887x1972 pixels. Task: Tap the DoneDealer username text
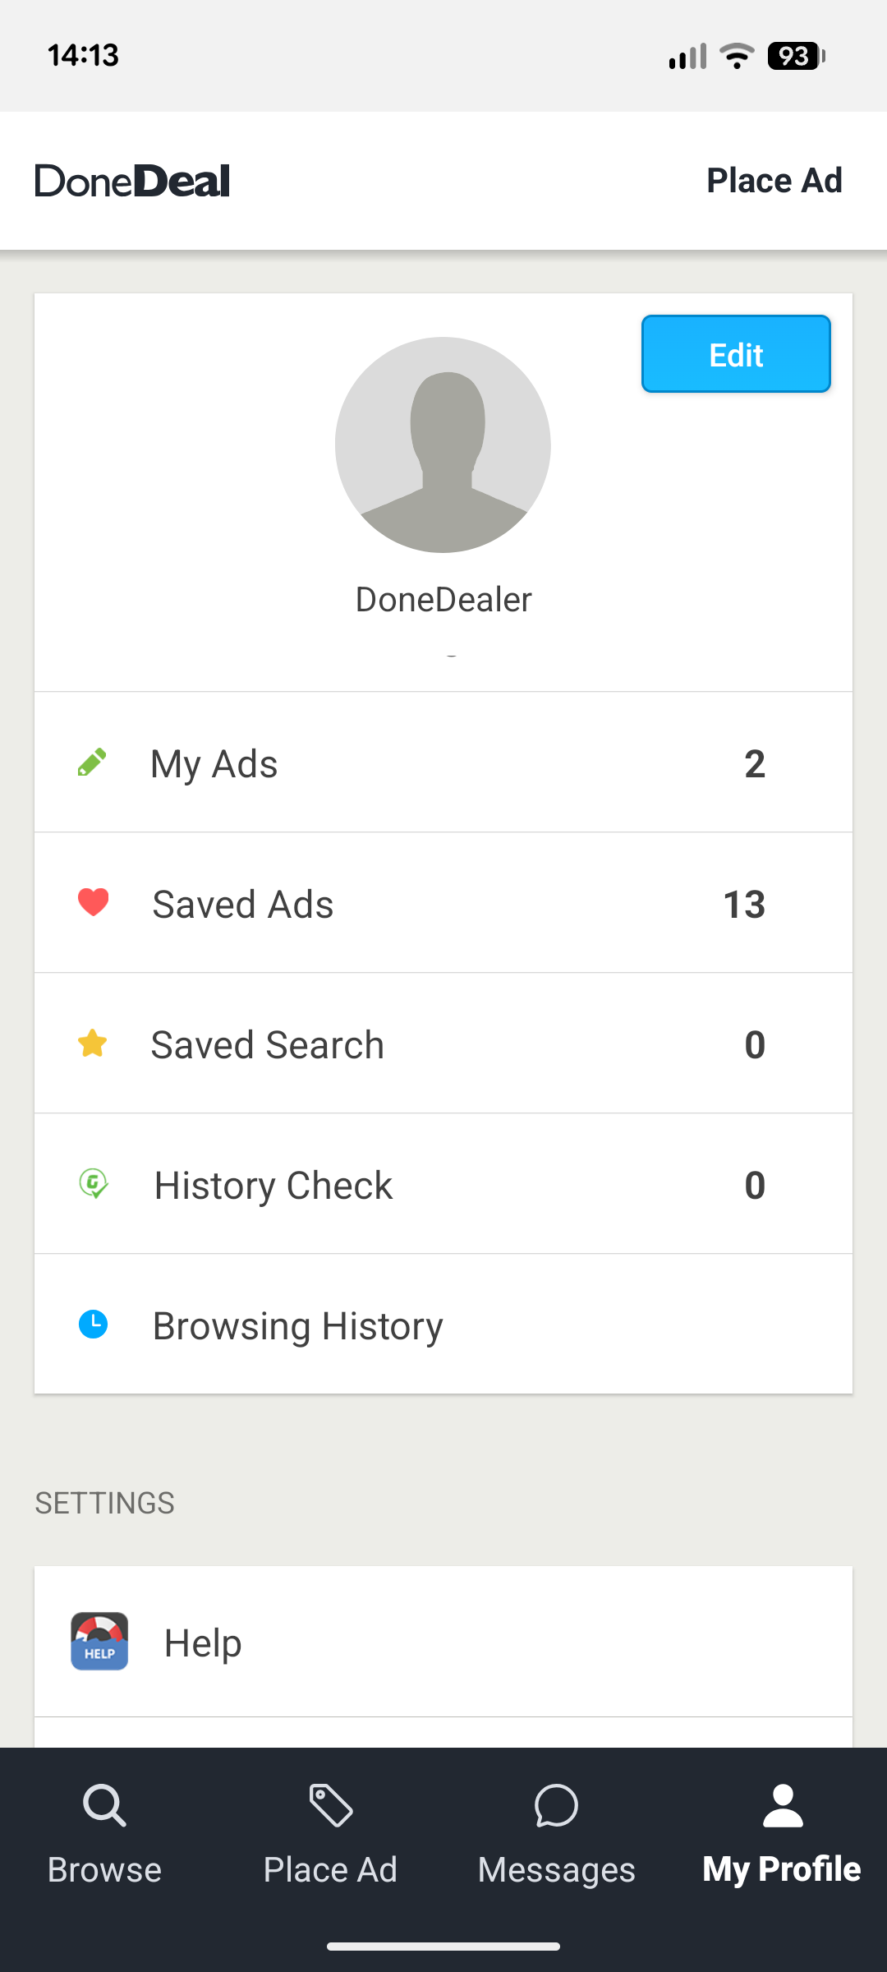(443, 600)
